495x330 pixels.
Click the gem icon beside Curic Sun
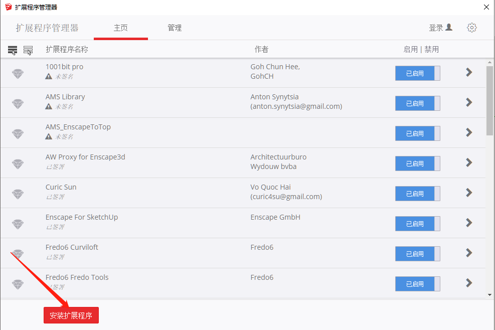coord(18,194)
